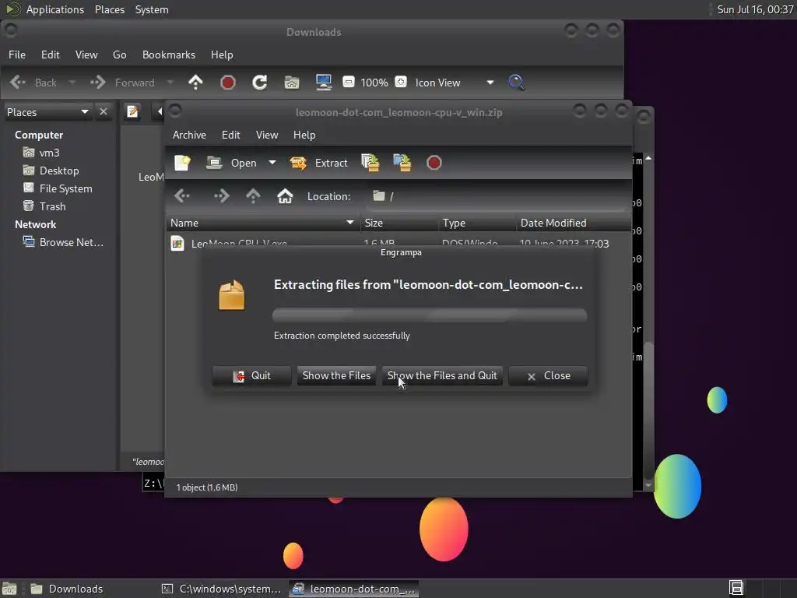Image resolution: width=797 pixels, height=598 pixels.
Task: Click the red stop icon in Engrampa
Action: pos(434,163)
